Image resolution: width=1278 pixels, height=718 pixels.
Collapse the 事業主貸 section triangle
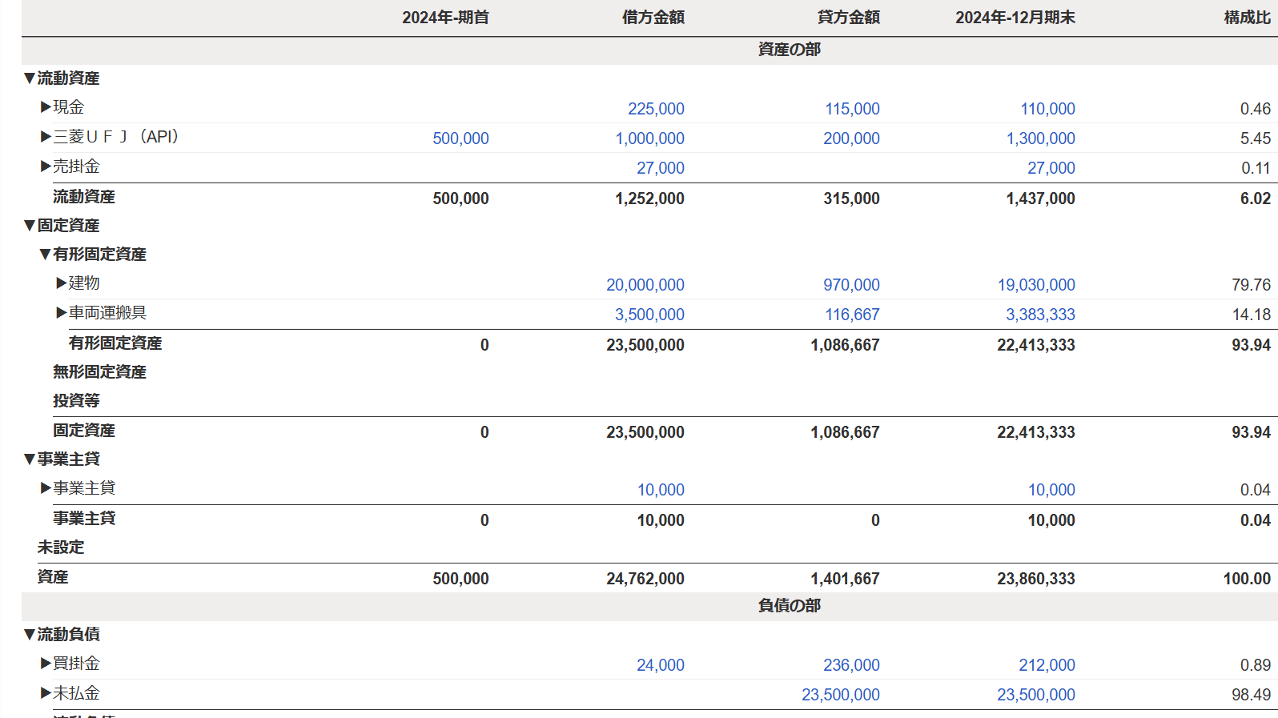(x=30, y=459)
